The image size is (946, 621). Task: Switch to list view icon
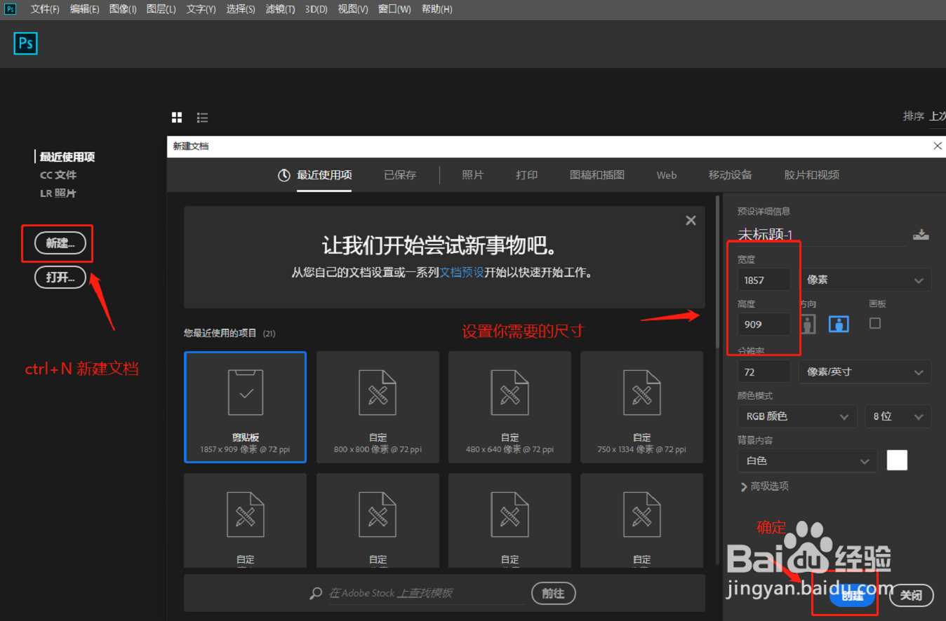point(202,117)
